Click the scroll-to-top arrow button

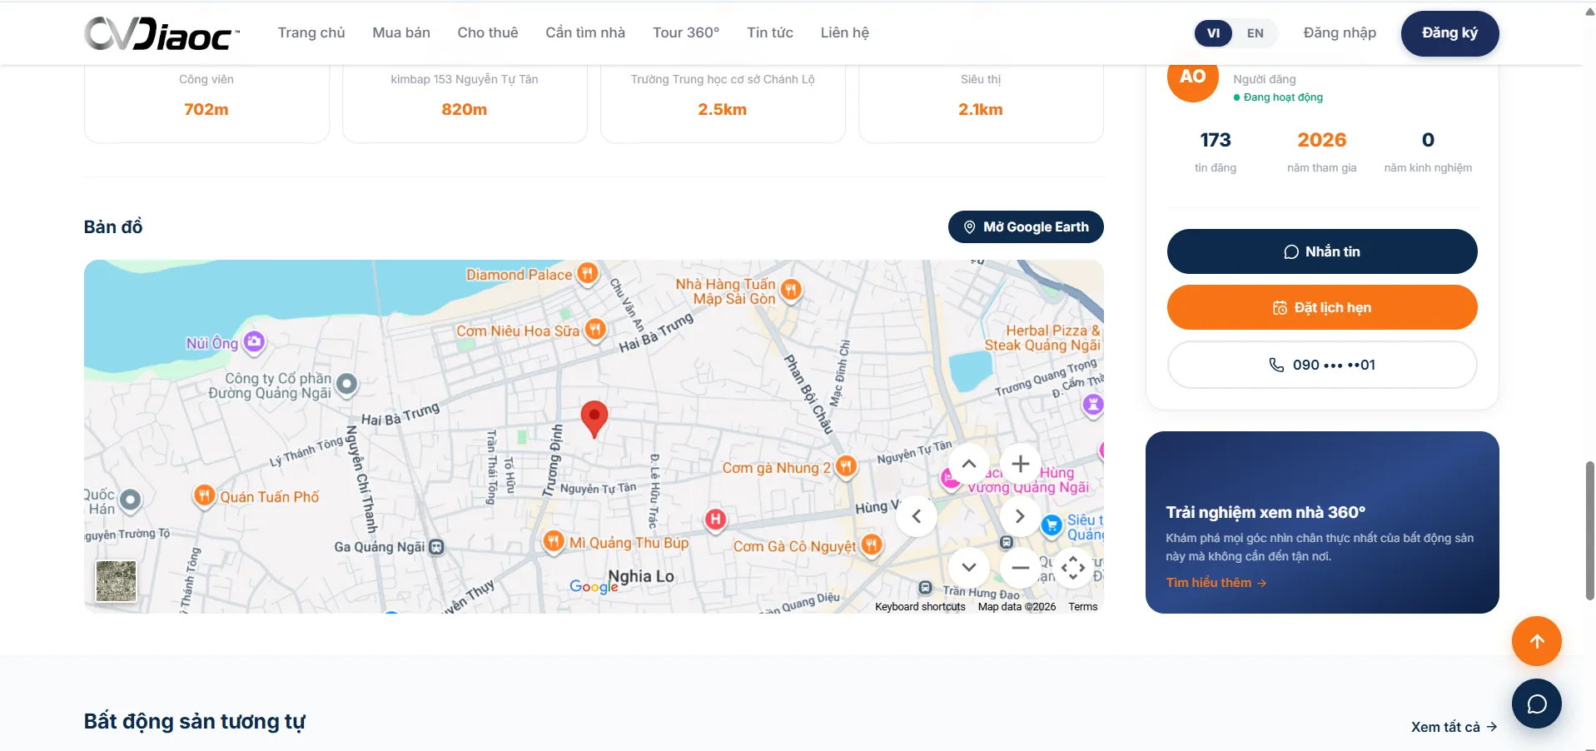pos(1537,641)
